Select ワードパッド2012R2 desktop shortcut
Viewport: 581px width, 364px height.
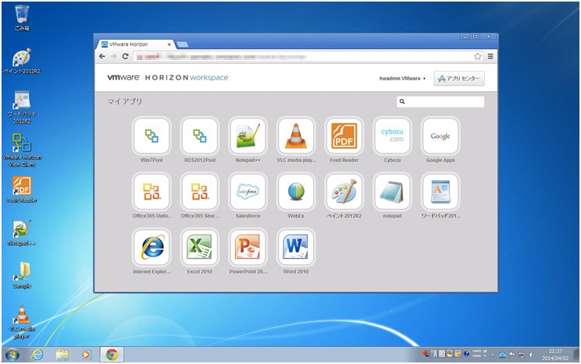pos(22,108)
